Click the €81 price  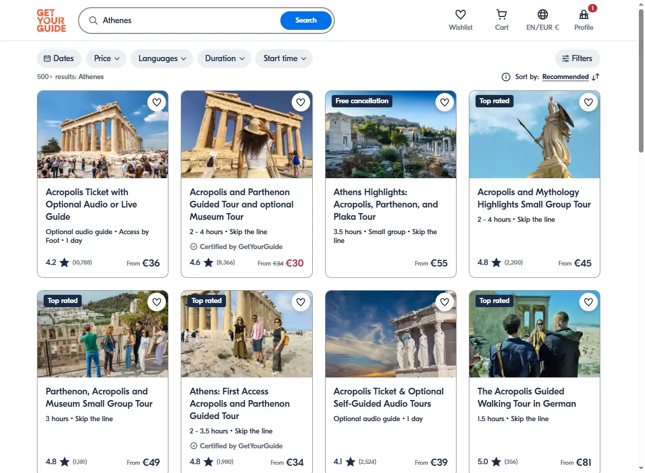click(x=583, y=462)
